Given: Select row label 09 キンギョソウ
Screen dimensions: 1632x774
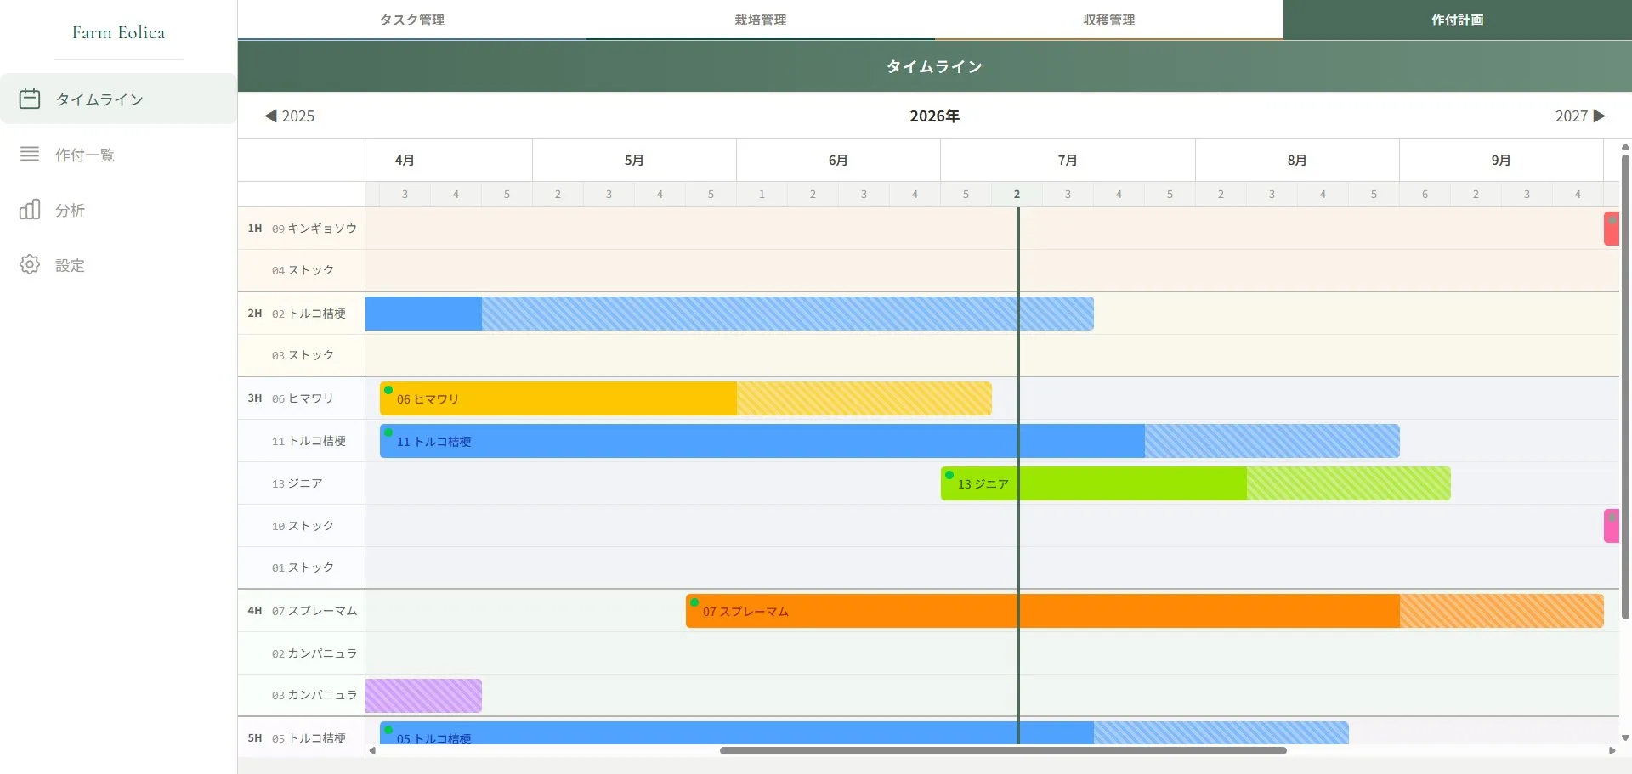Looking at the screenshot, I should pos(314,229).
